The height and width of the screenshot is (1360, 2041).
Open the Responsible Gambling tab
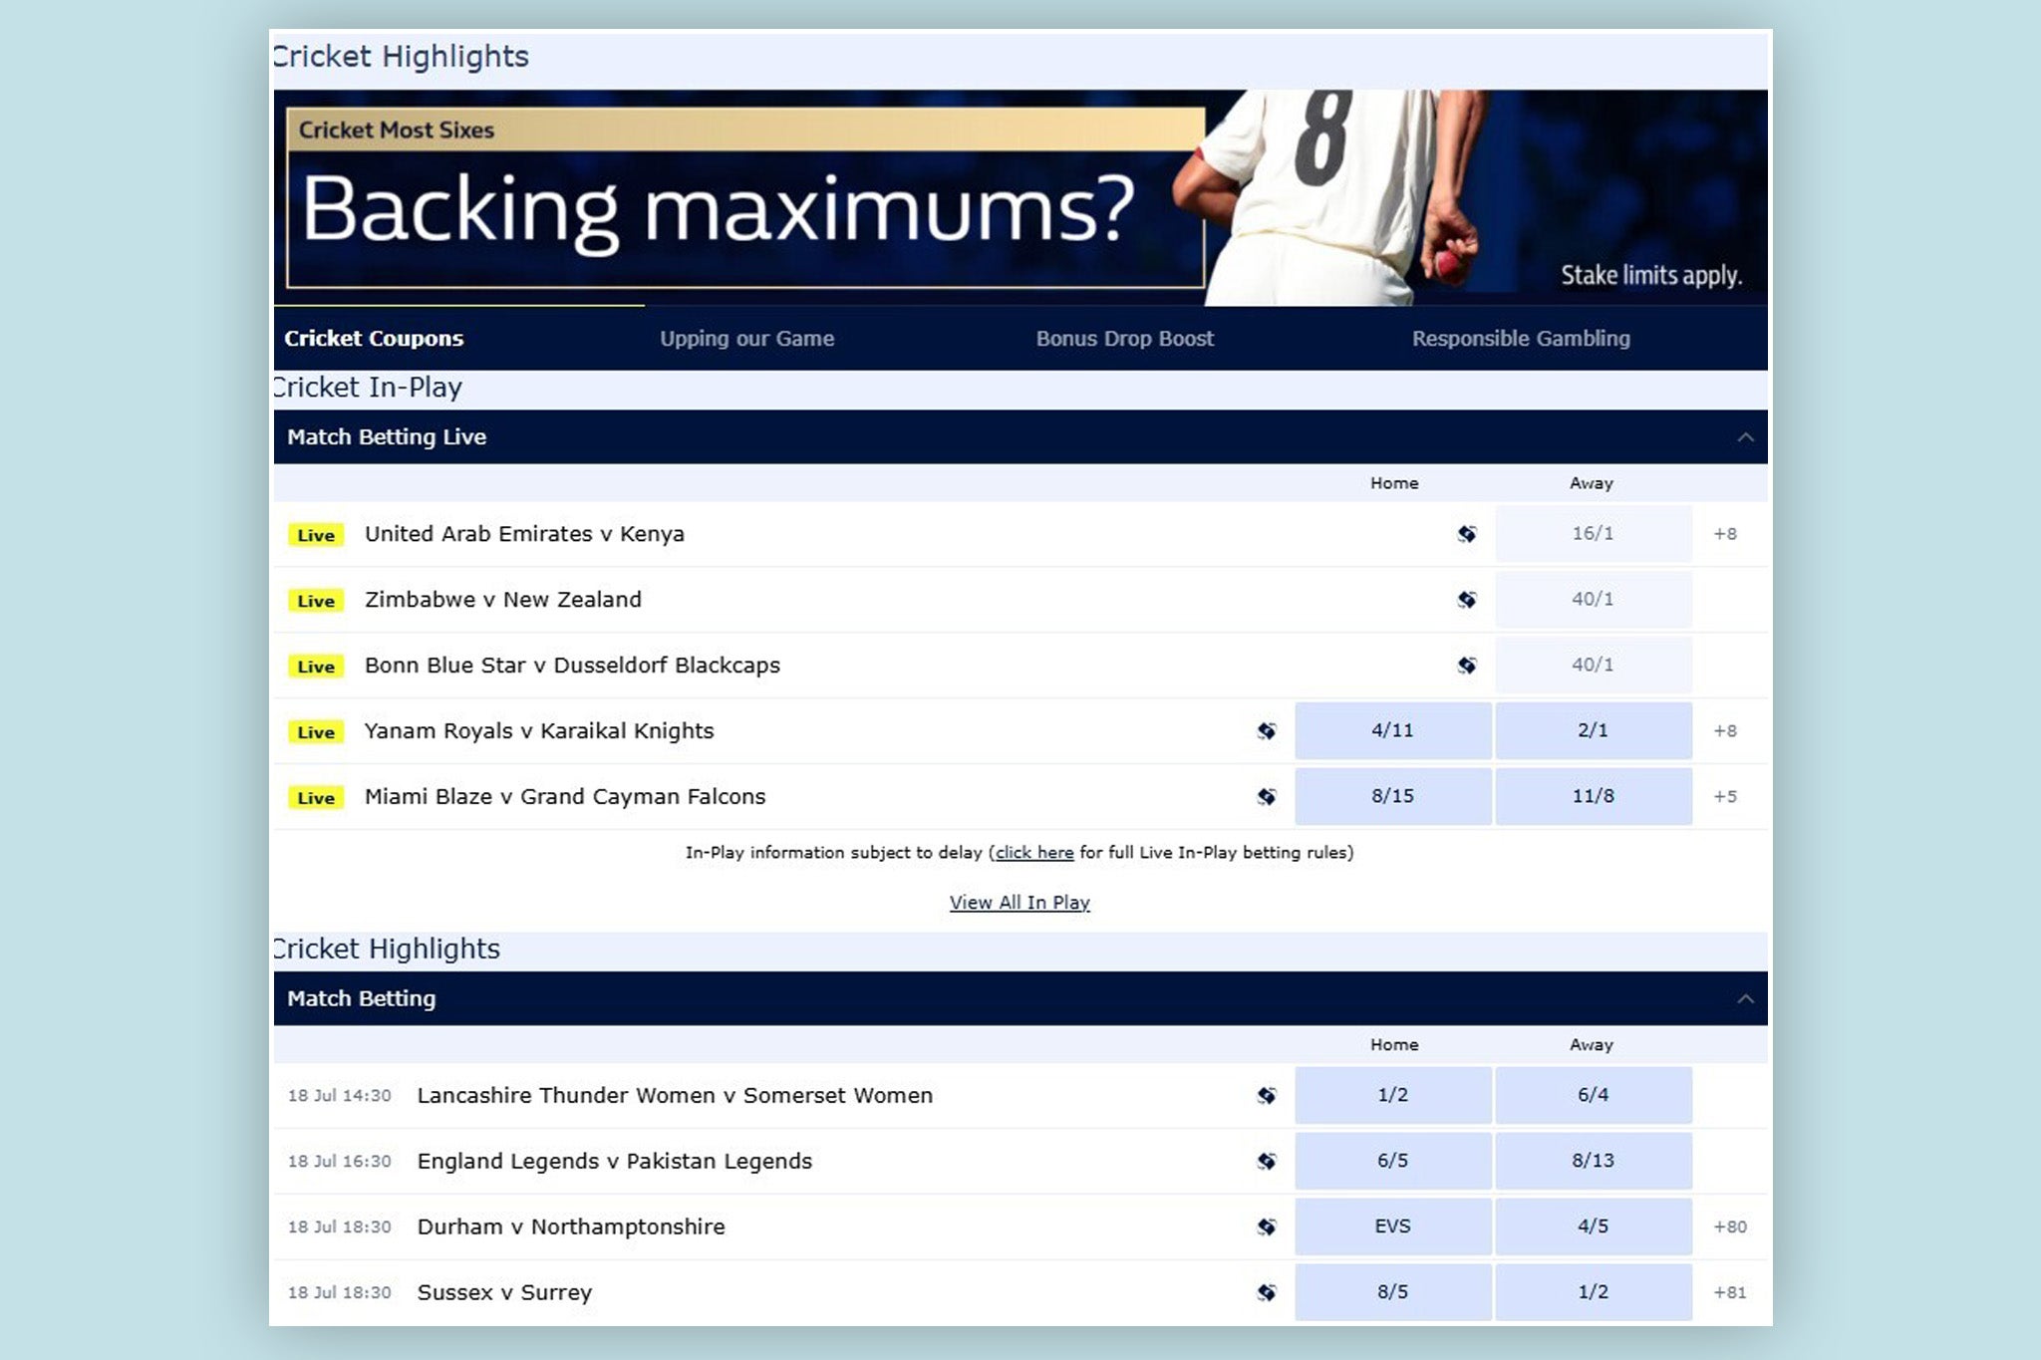[1520, 339]
